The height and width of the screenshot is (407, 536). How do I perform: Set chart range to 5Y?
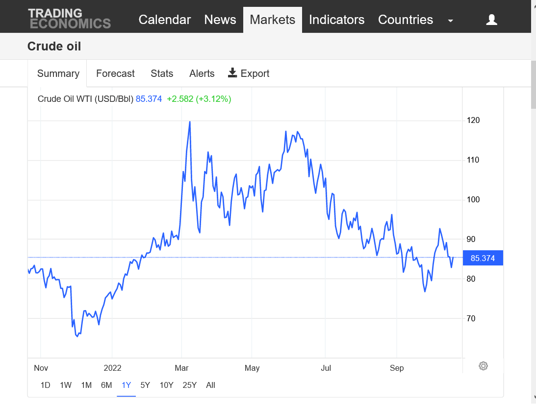[x=145, y=385]
